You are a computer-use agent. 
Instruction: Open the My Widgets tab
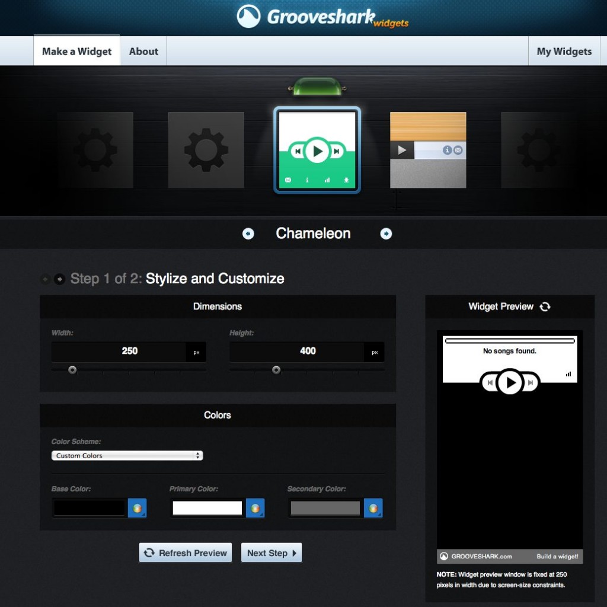pos(564,52)
